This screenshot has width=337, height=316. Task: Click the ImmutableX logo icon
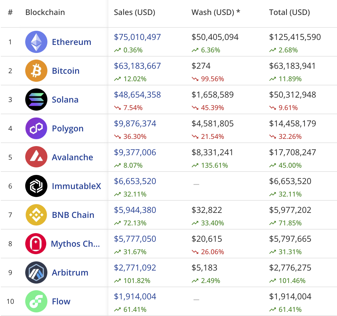[x=36, y=186]
